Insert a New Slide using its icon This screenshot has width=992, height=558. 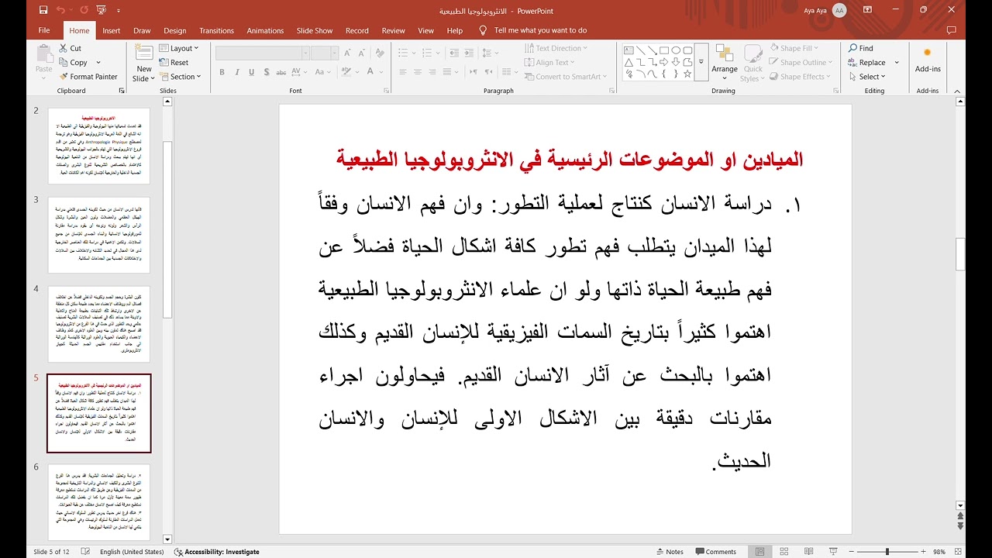pyautogui.click(x=144, y=53)
